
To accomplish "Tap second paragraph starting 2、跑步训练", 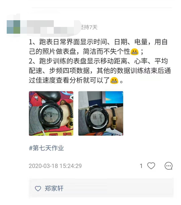I will coord(100,71).
